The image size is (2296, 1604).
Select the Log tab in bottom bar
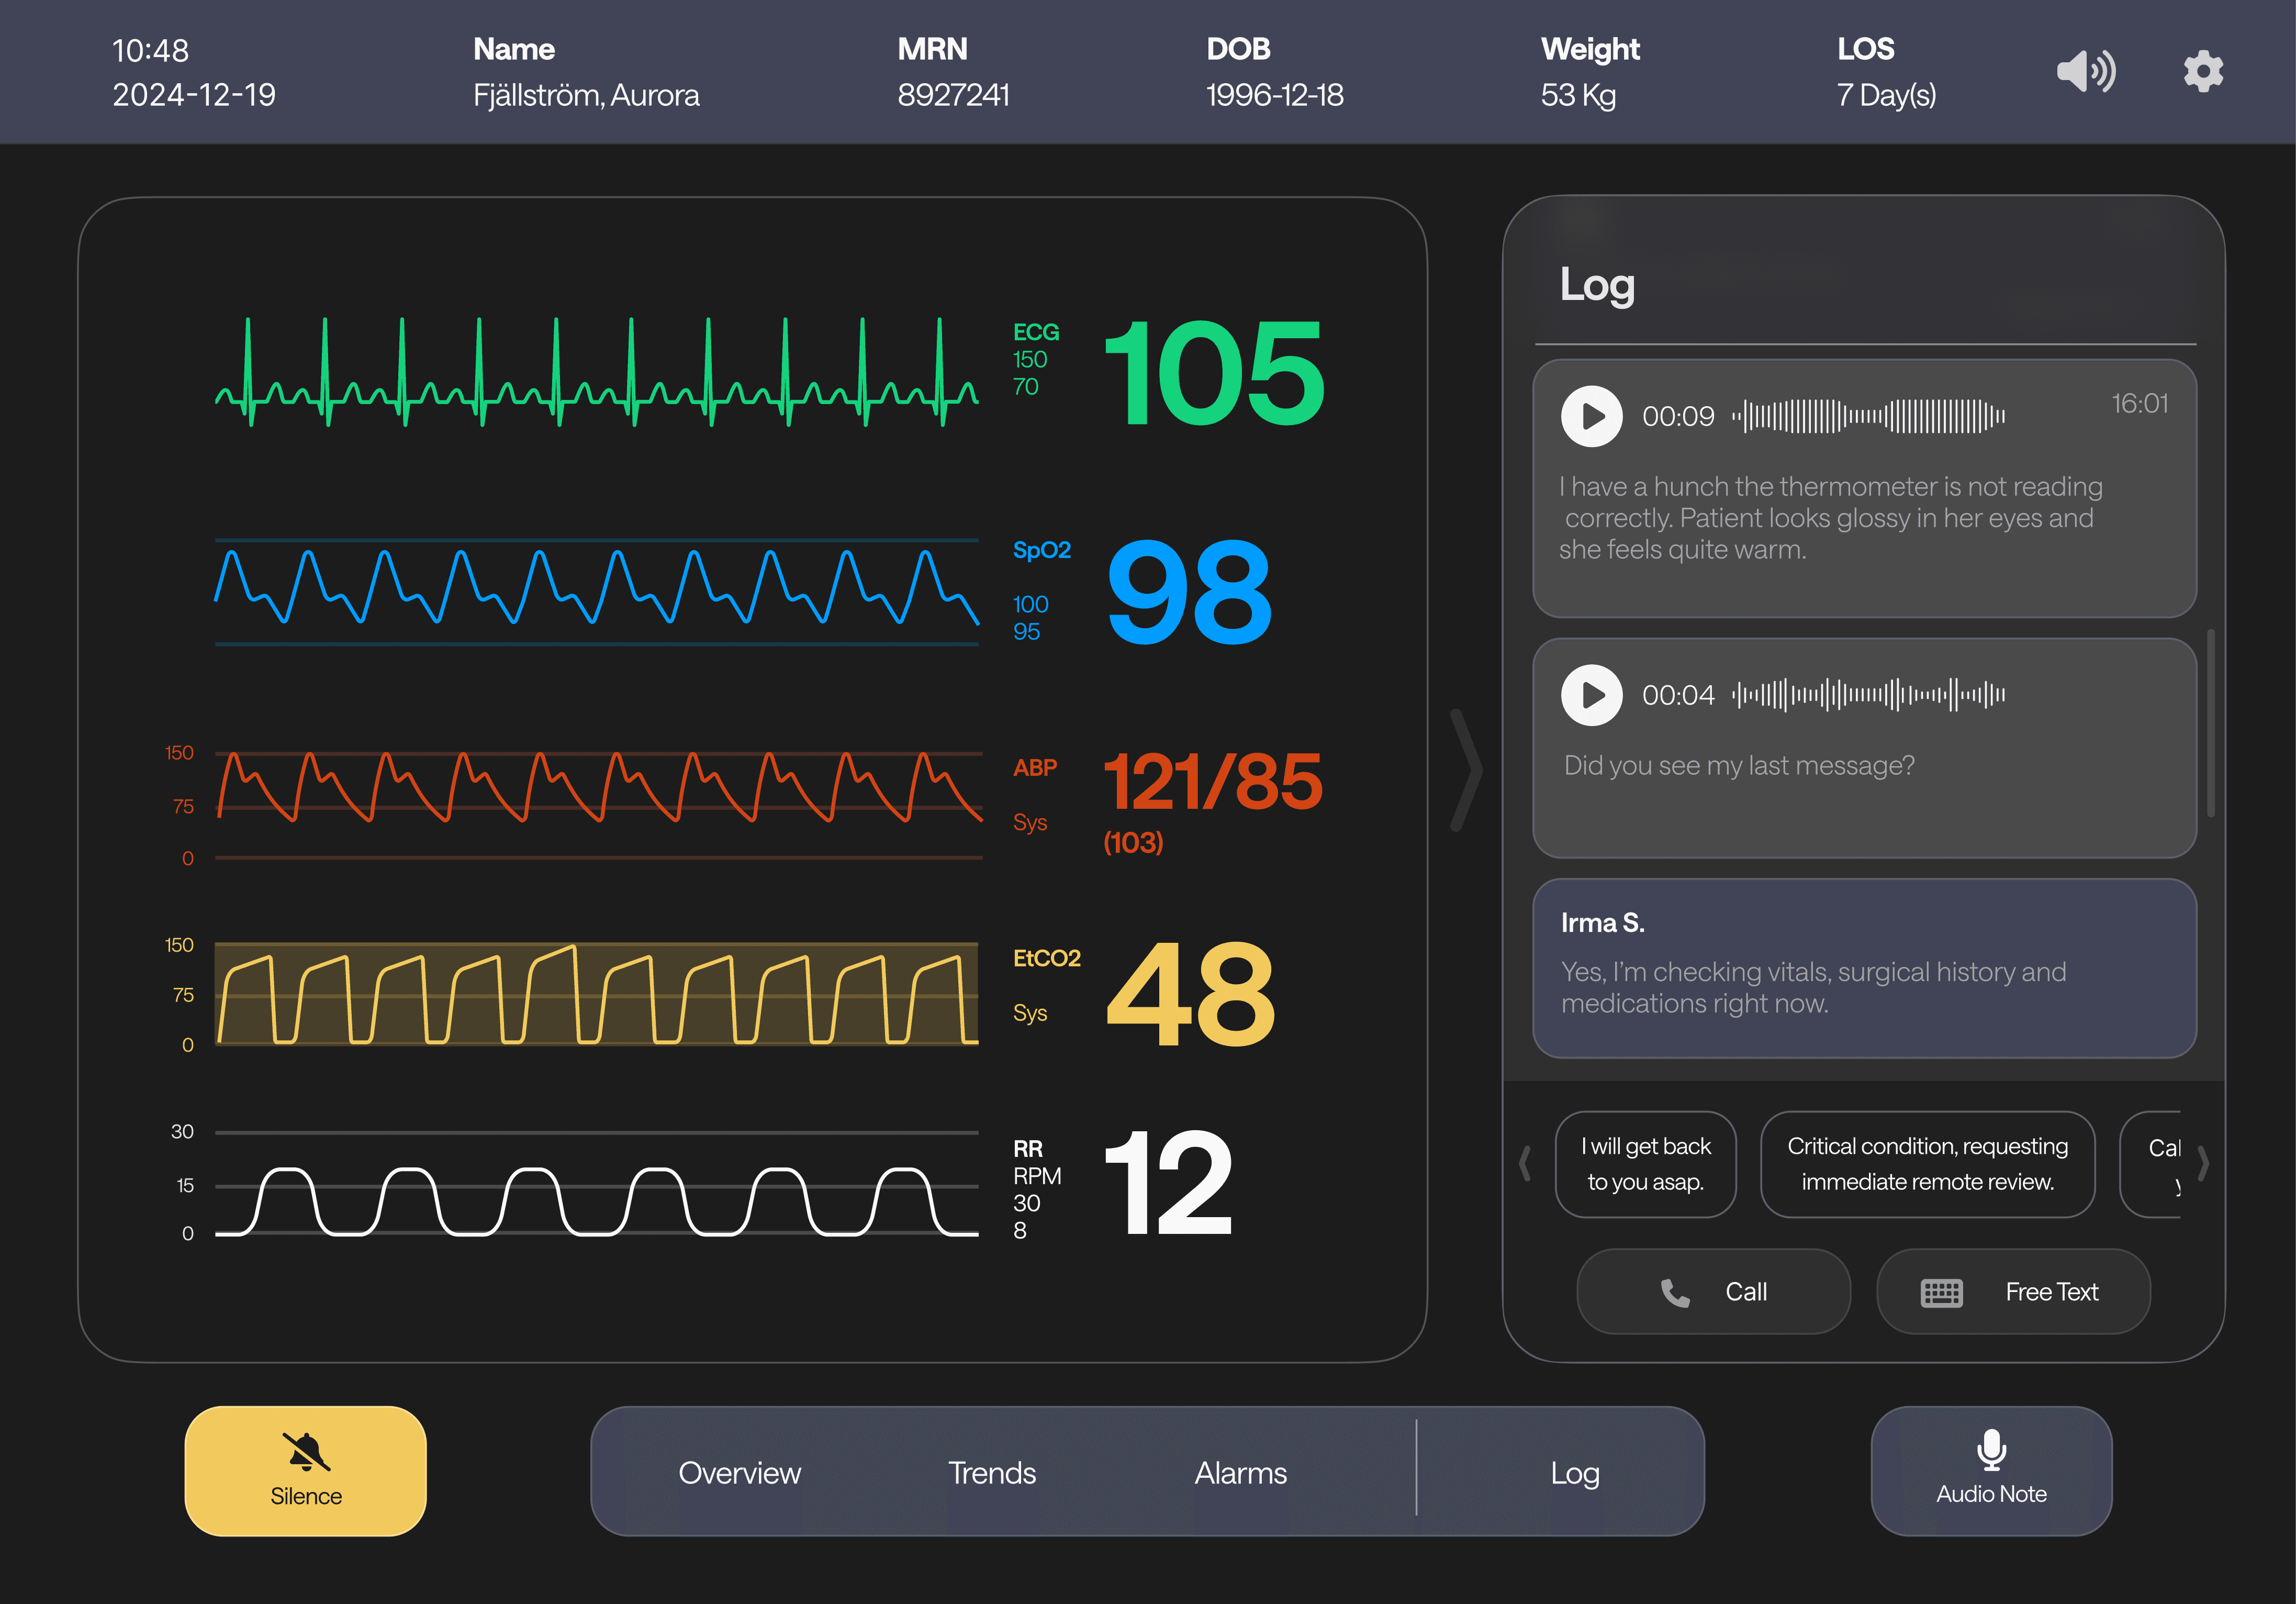click(1574, 1473)
